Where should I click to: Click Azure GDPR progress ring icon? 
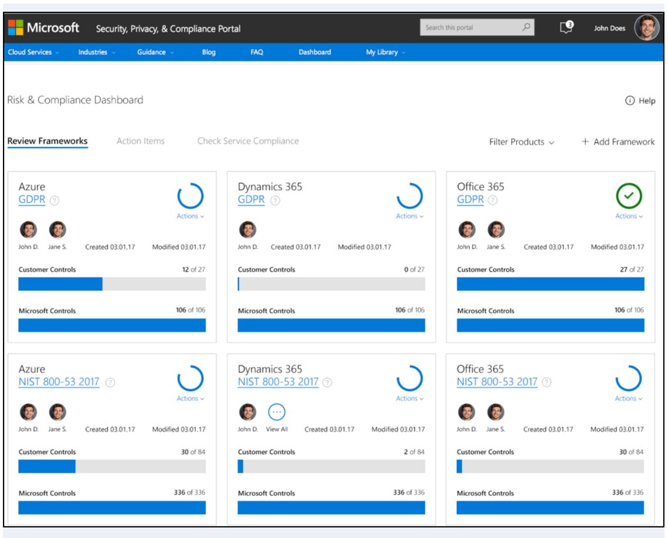(x=191, y=196)
